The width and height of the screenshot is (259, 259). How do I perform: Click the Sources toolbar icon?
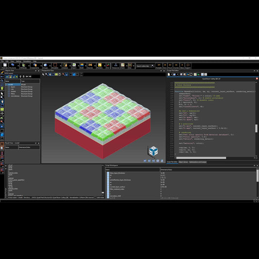90,66
